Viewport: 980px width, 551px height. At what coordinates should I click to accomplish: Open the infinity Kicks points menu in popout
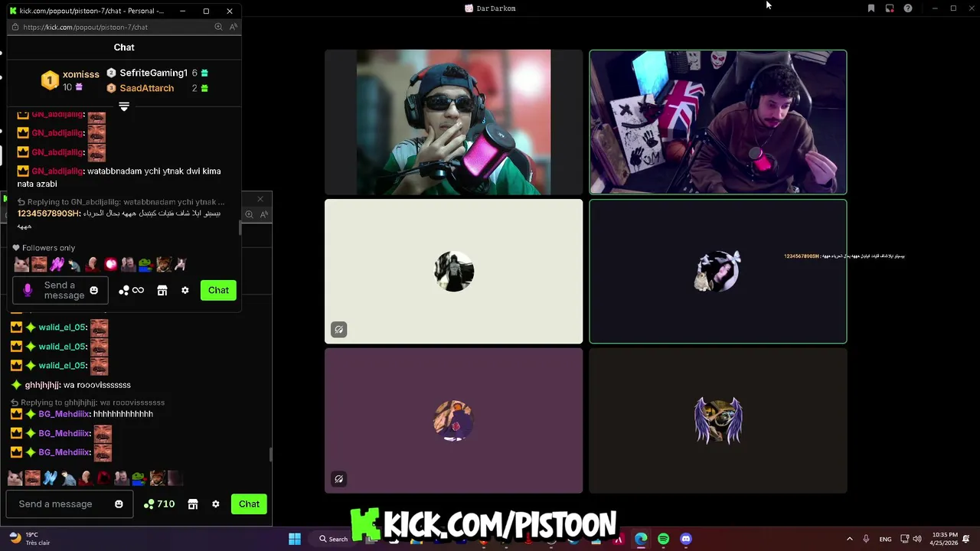pos(131,290)
